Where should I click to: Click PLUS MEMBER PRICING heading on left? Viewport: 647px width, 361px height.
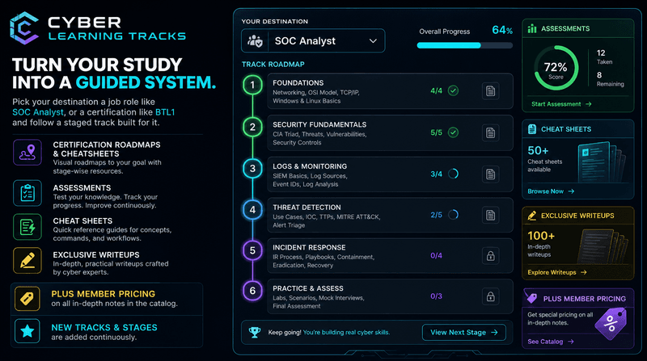104,294
